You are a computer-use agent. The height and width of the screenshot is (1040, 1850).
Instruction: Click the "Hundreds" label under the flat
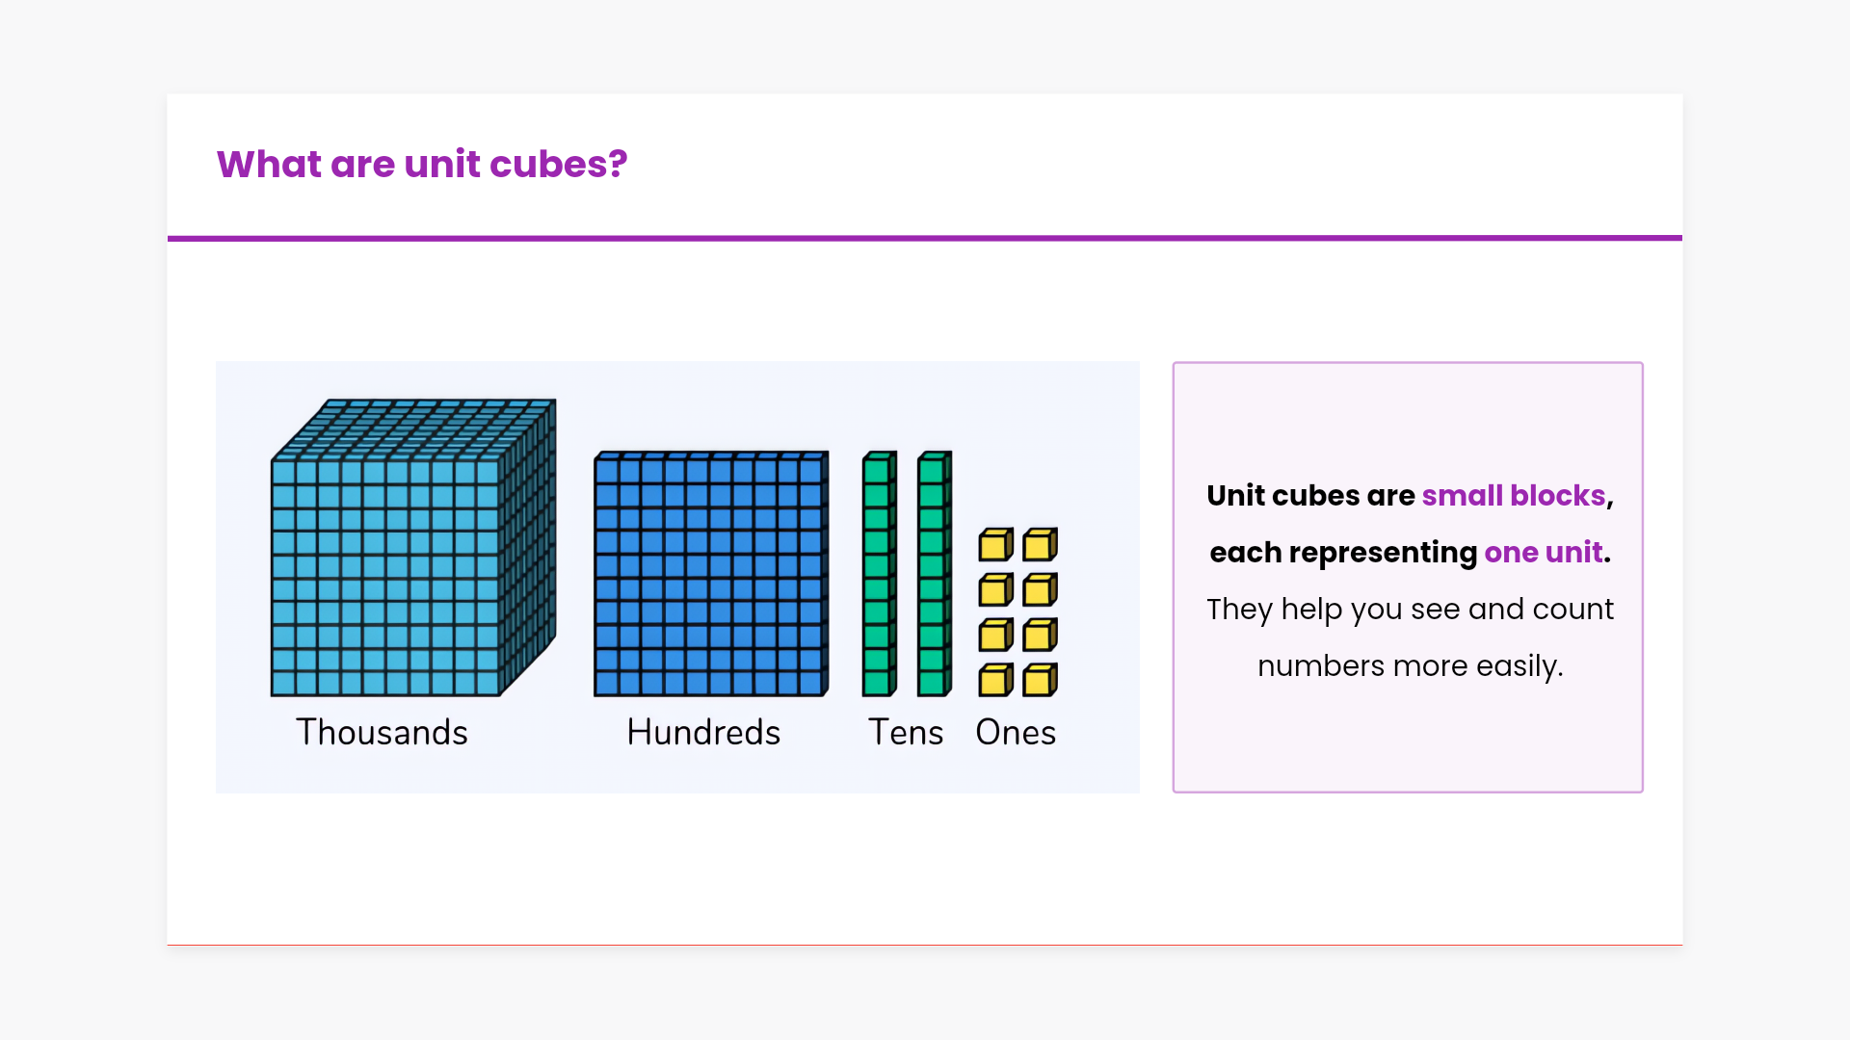[x=703, y=733]
